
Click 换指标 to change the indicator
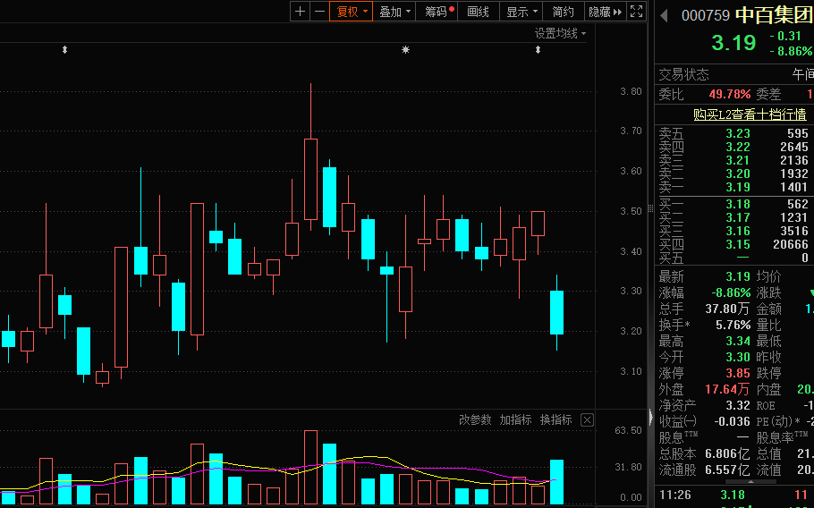[556, 419]
